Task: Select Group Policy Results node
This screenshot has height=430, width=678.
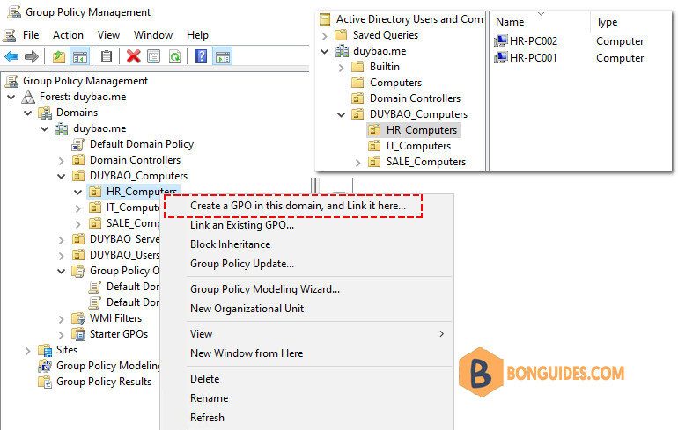Action: [x=104, y=383]
